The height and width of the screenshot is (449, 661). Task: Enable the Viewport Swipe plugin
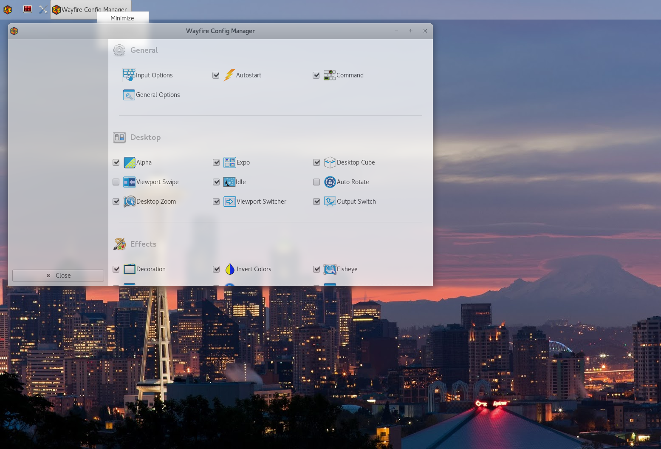click(x=116, y=182)
